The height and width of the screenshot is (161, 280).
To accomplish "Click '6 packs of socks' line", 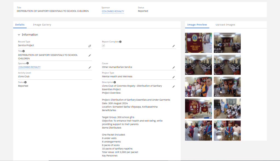I will [x=111, y=145].
